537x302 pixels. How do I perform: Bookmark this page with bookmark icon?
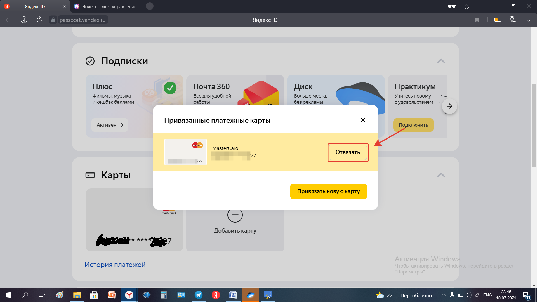click(x=477, y=20)
